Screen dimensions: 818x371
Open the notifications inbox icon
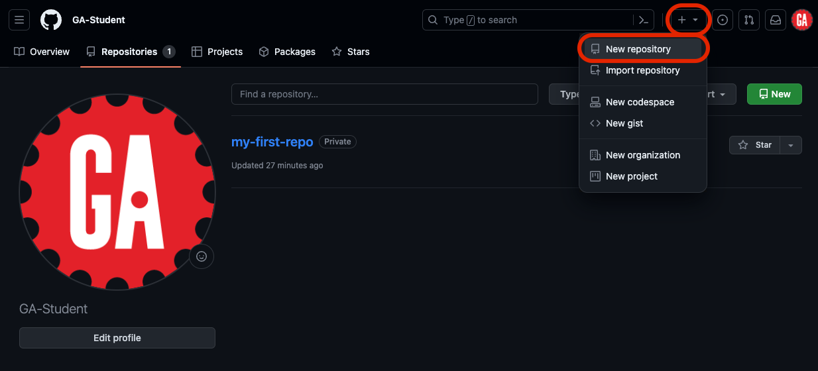pos(776,20)
